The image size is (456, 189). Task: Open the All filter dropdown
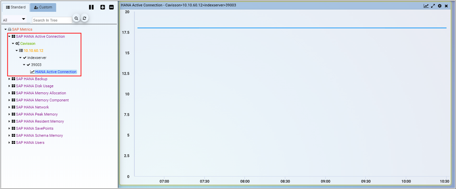[x=14, y=20]
